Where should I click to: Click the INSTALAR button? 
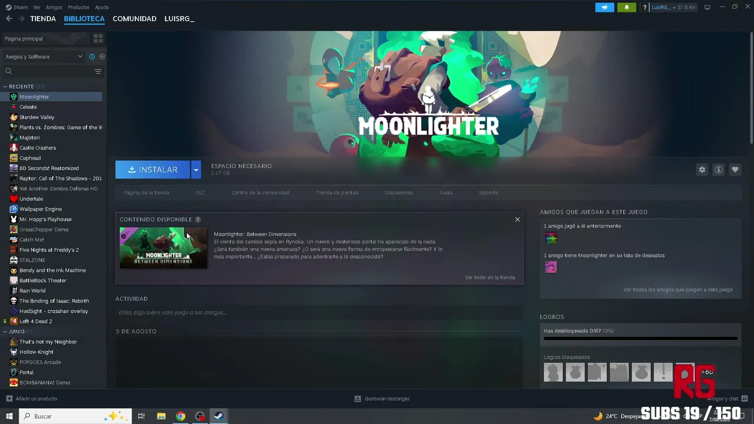point(153,170)
